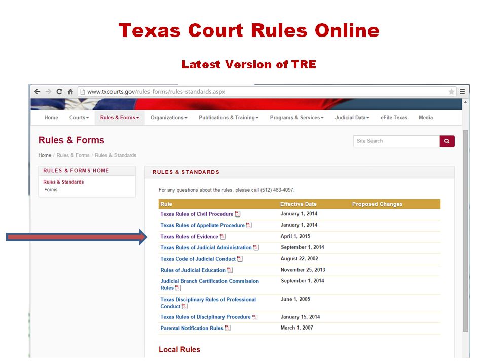Click the browser forward arrow
The image size is (484, 362).
[49, 92]
